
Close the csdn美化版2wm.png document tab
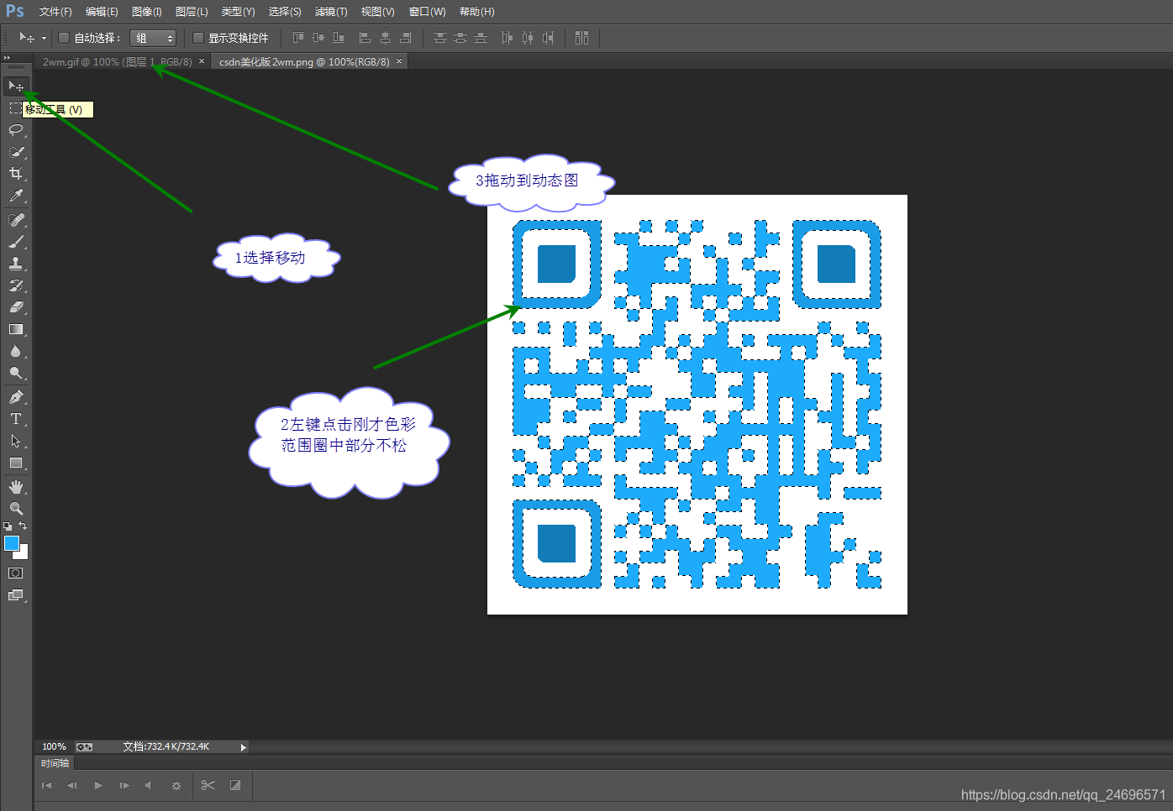click(x=399, y=61)
